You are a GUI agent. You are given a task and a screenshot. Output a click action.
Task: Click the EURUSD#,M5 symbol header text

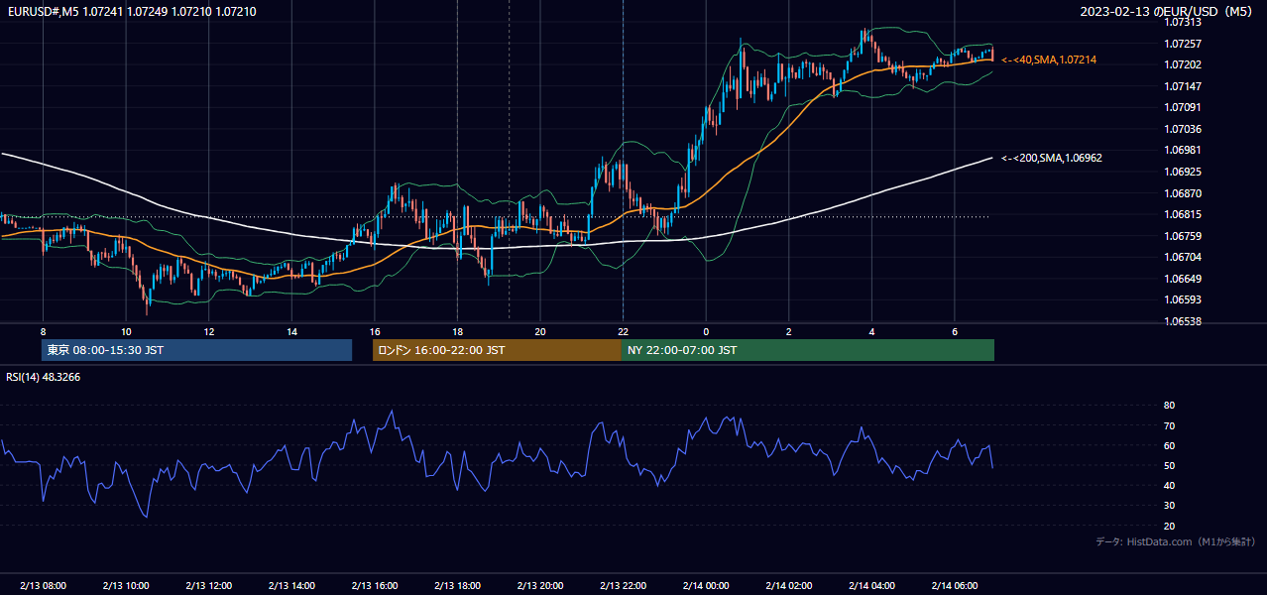pyautogui.click(x=132, y=12)
